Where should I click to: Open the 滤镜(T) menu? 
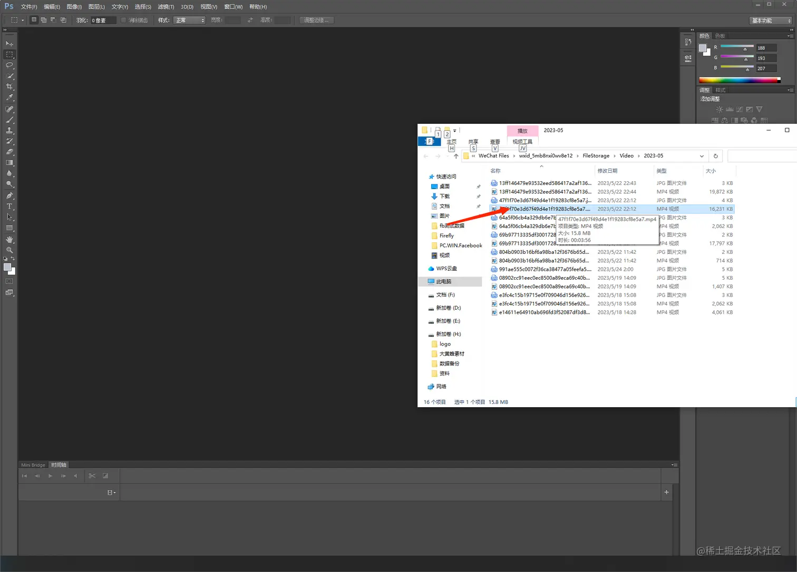point(166,7)
